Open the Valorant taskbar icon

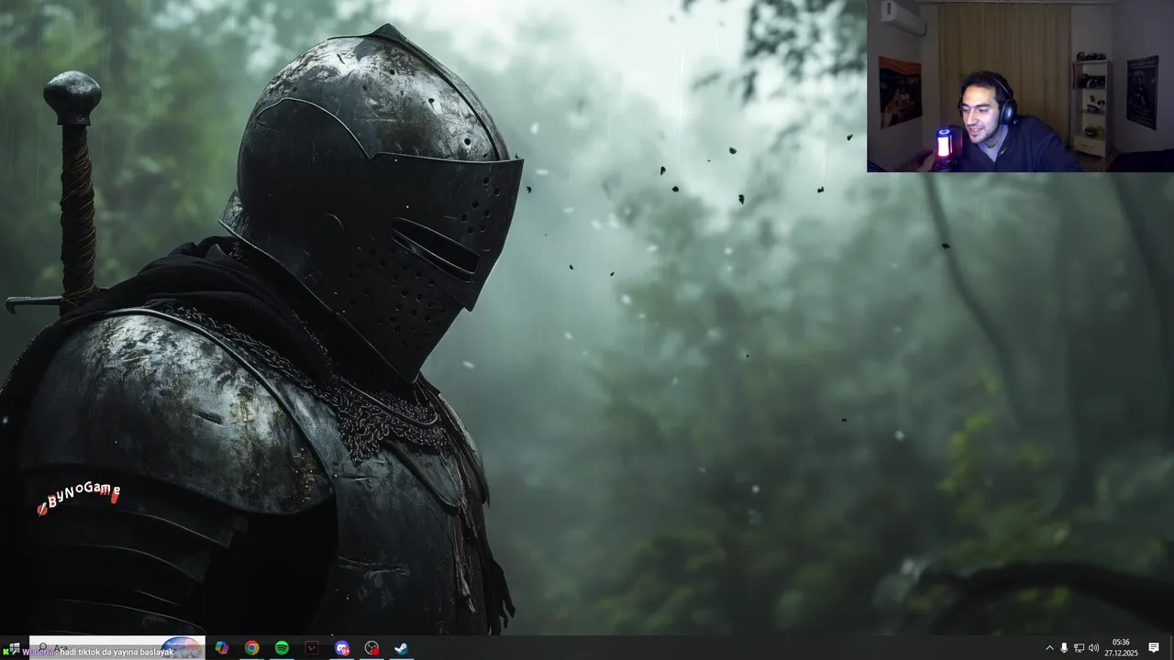(x=312, y=648)
